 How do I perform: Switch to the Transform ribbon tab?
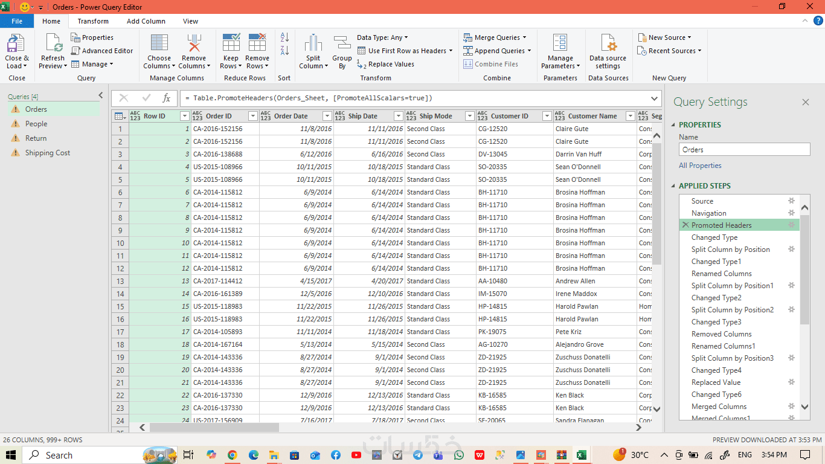tap(93, 21)
